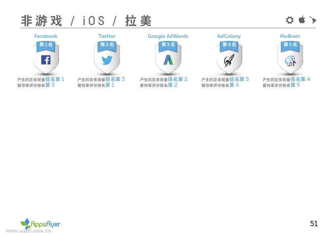The height and width of the screenshot is (237, 336).
Task: Click MoBrain's 留存率评分排名第 5 line
Action: (281, 85)
